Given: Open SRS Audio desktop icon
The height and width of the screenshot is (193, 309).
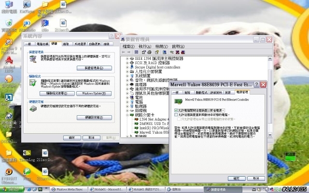Looking at the screenshot, I should [27, 26].
